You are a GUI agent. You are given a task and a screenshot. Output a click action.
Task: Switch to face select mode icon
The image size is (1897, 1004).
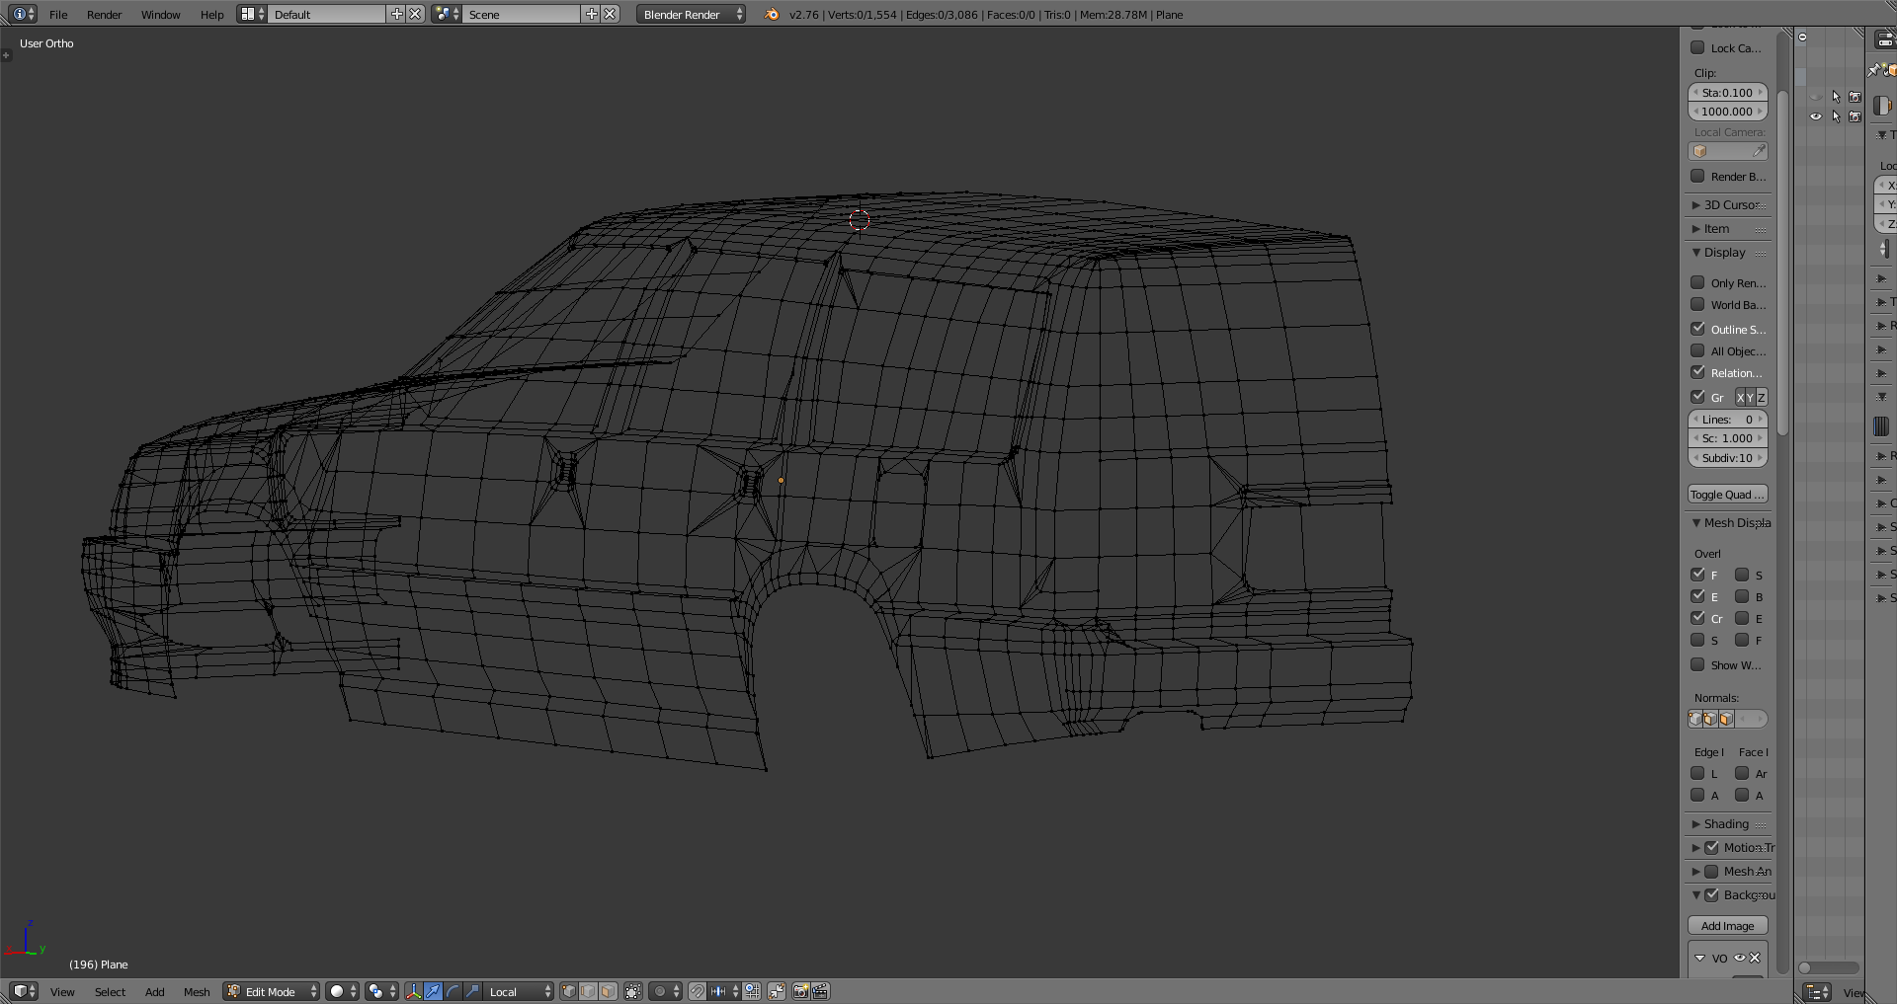point(609,991)
